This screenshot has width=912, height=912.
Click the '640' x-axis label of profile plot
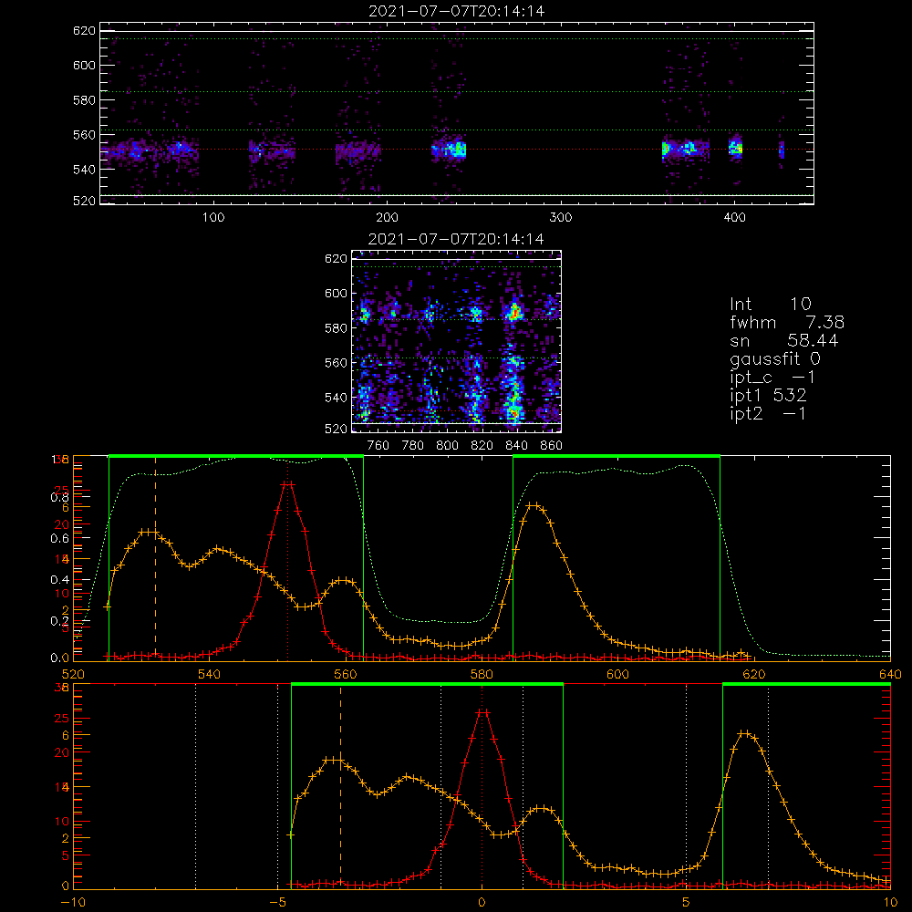click(890, 674)
